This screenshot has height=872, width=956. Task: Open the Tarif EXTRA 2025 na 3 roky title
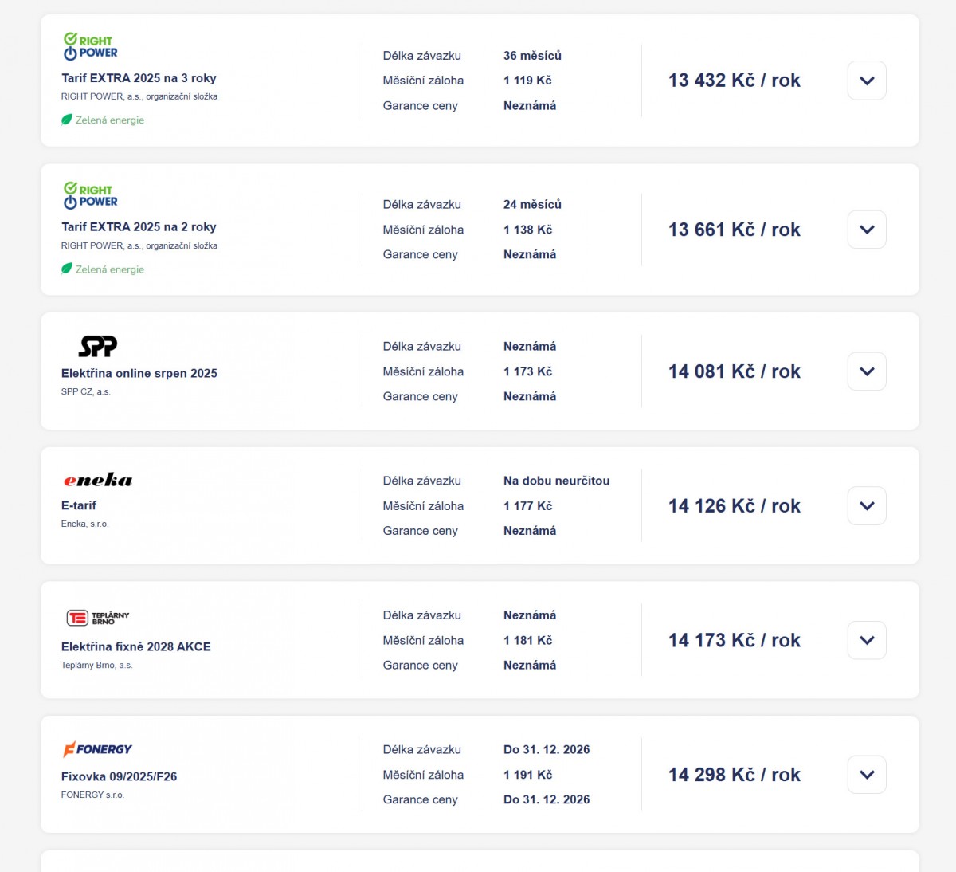point(139,78)
